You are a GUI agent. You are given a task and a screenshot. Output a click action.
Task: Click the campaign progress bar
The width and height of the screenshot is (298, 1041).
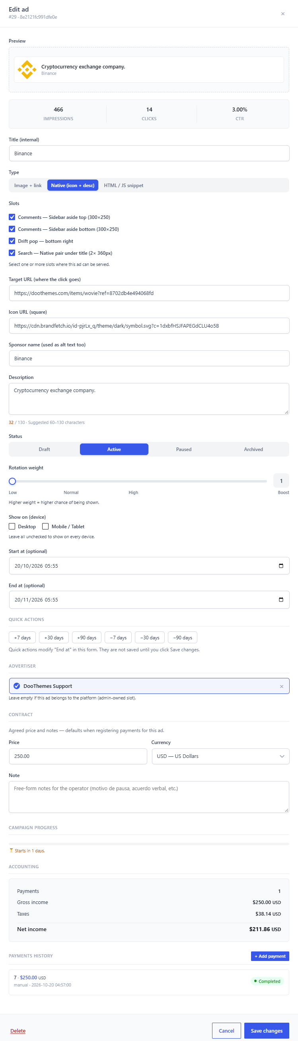tap(149, 844)
